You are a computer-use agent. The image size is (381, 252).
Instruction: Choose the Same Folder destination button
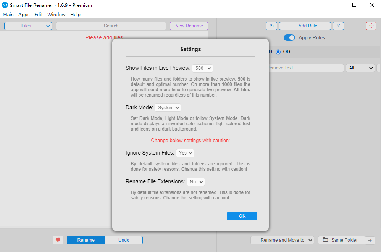tap(341, 240)
